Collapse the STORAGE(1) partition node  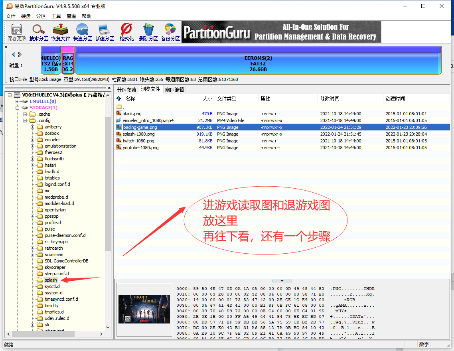[18, 108]
